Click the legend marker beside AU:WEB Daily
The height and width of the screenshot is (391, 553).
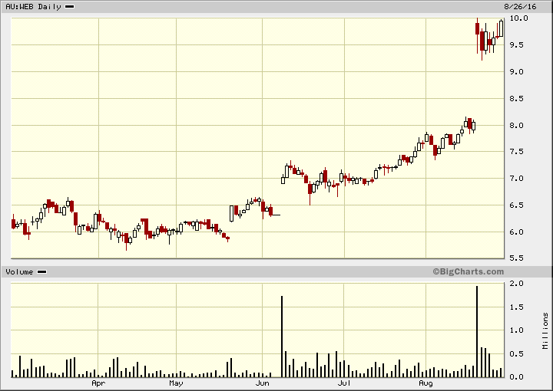70,7
